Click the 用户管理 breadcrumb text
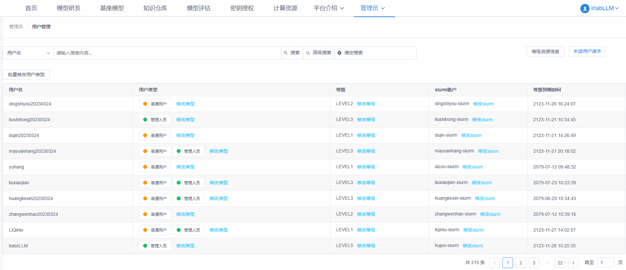 pos(41,27)
